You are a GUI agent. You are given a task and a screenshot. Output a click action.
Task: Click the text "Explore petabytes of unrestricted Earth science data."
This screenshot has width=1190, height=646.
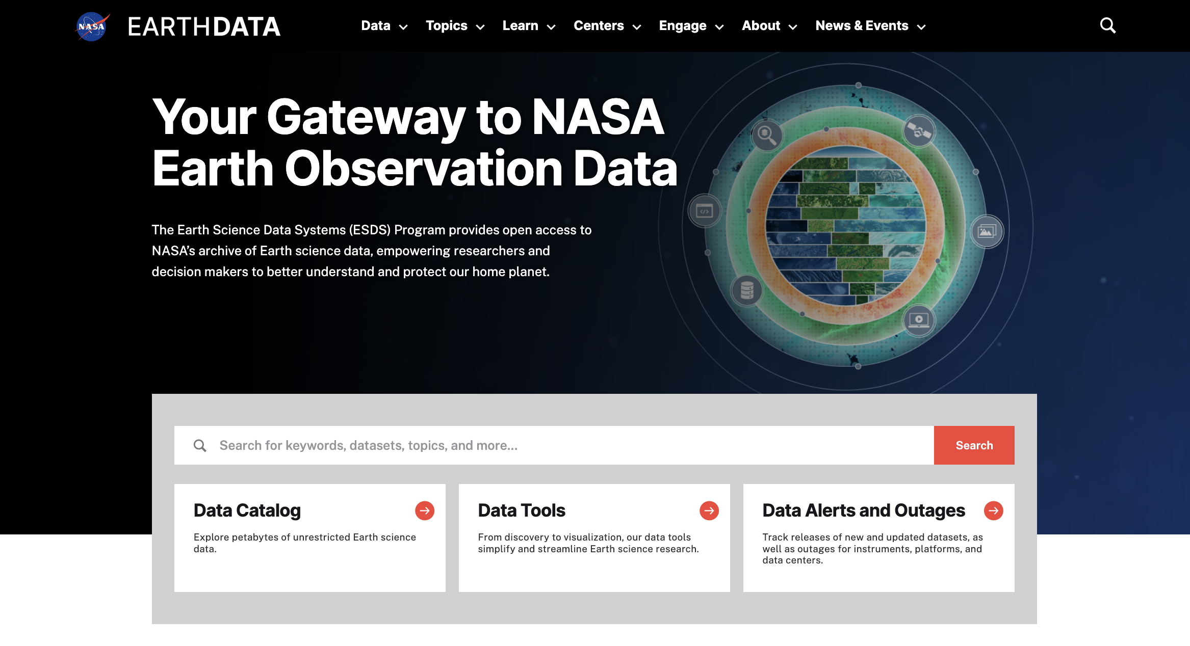pyautogui.click(x=305, y=543)
